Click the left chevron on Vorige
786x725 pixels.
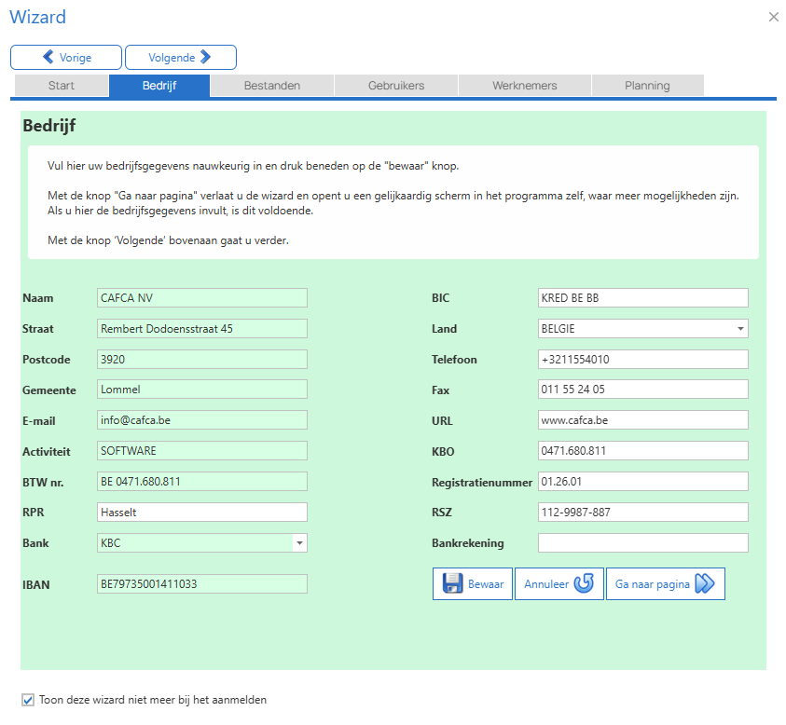pyautogui.click(x=48, y=57)
